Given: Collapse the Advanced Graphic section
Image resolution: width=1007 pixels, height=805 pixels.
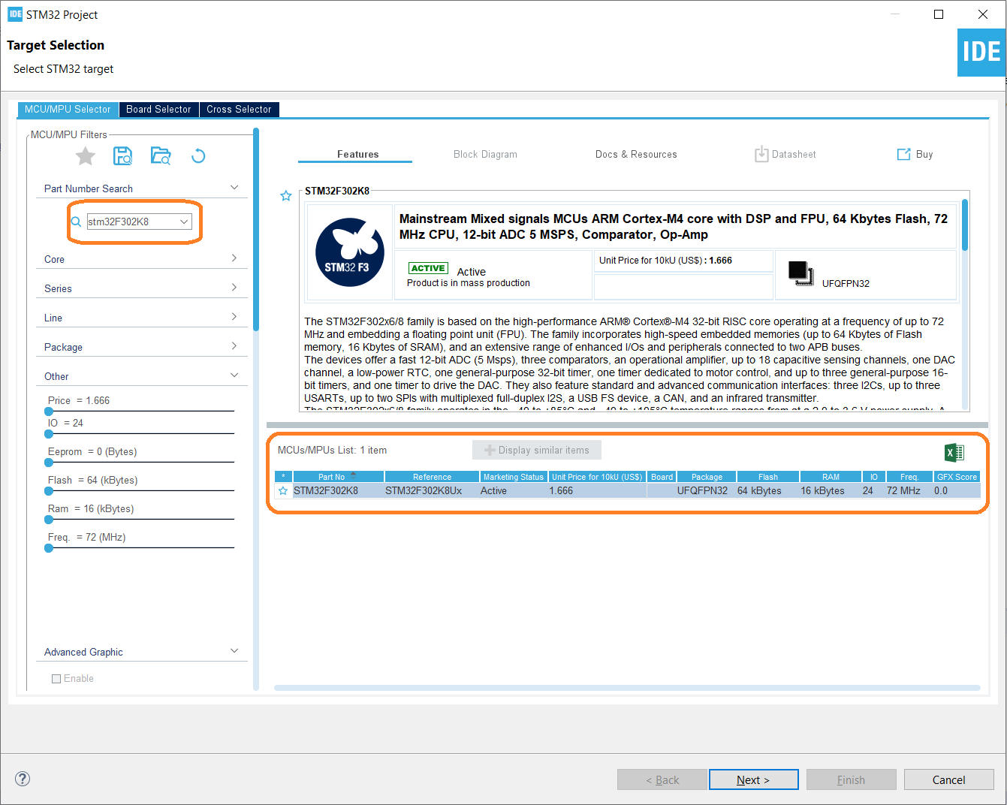Looking at the screenshot, I should coord(234,651).
